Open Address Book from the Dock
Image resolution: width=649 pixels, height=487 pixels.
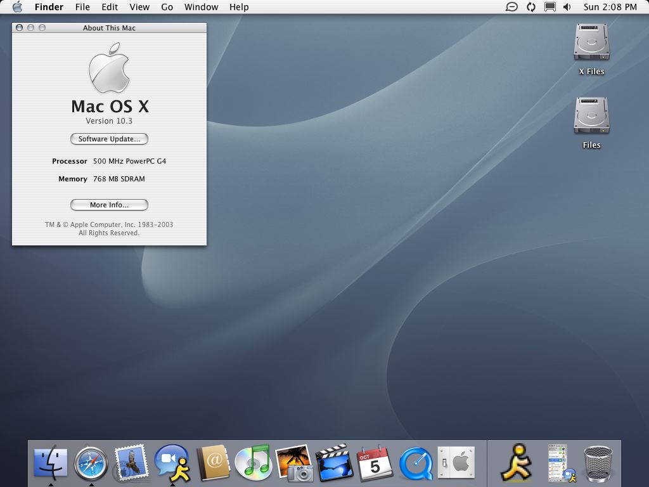212,464
